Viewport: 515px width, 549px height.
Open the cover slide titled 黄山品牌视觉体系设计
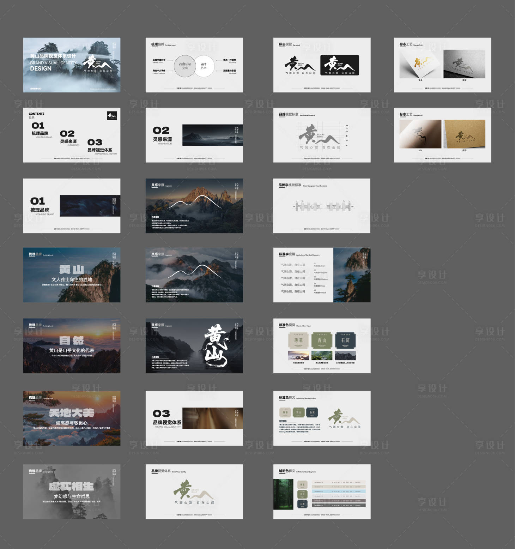[72, 65]
